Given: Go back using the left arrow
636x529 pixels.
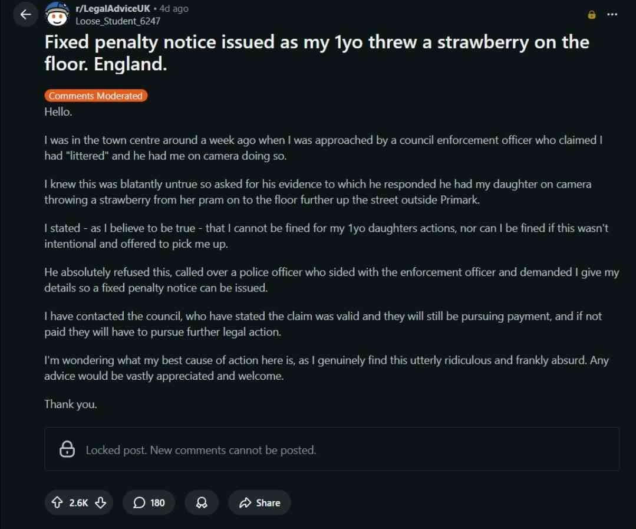Looking at the screenshot, I should pos(25,15).
